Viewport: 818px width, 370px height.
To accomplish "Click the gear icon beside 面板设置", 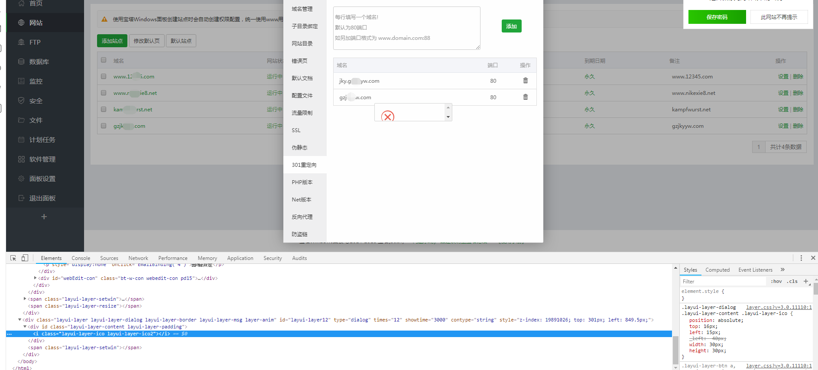I will [21, 179].
